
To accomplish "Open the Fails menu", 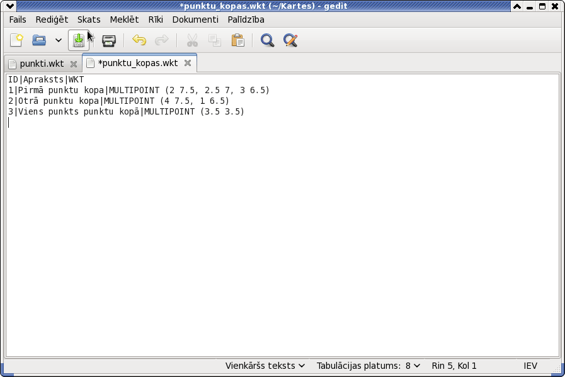I will tap(17, 20).
